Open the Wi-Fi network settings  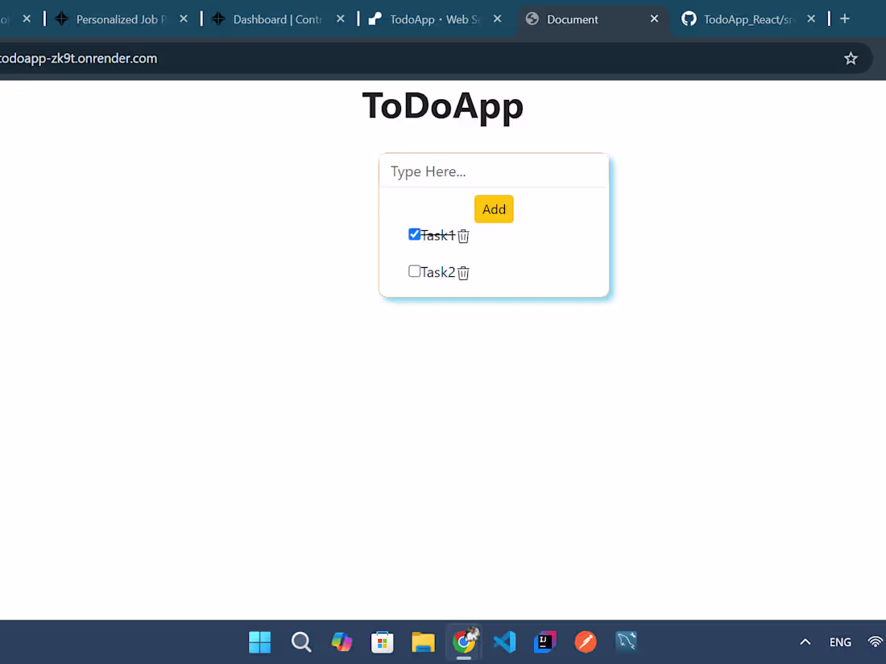pos(875,641)
